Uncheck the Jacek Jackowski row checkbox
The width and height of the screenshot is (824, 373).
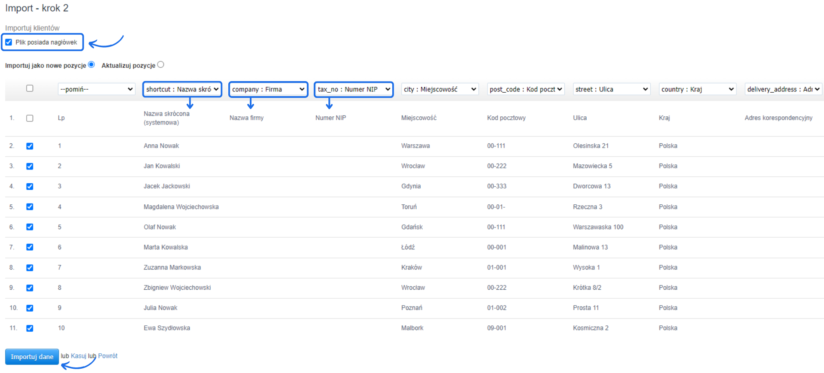(x=30, y=186)
